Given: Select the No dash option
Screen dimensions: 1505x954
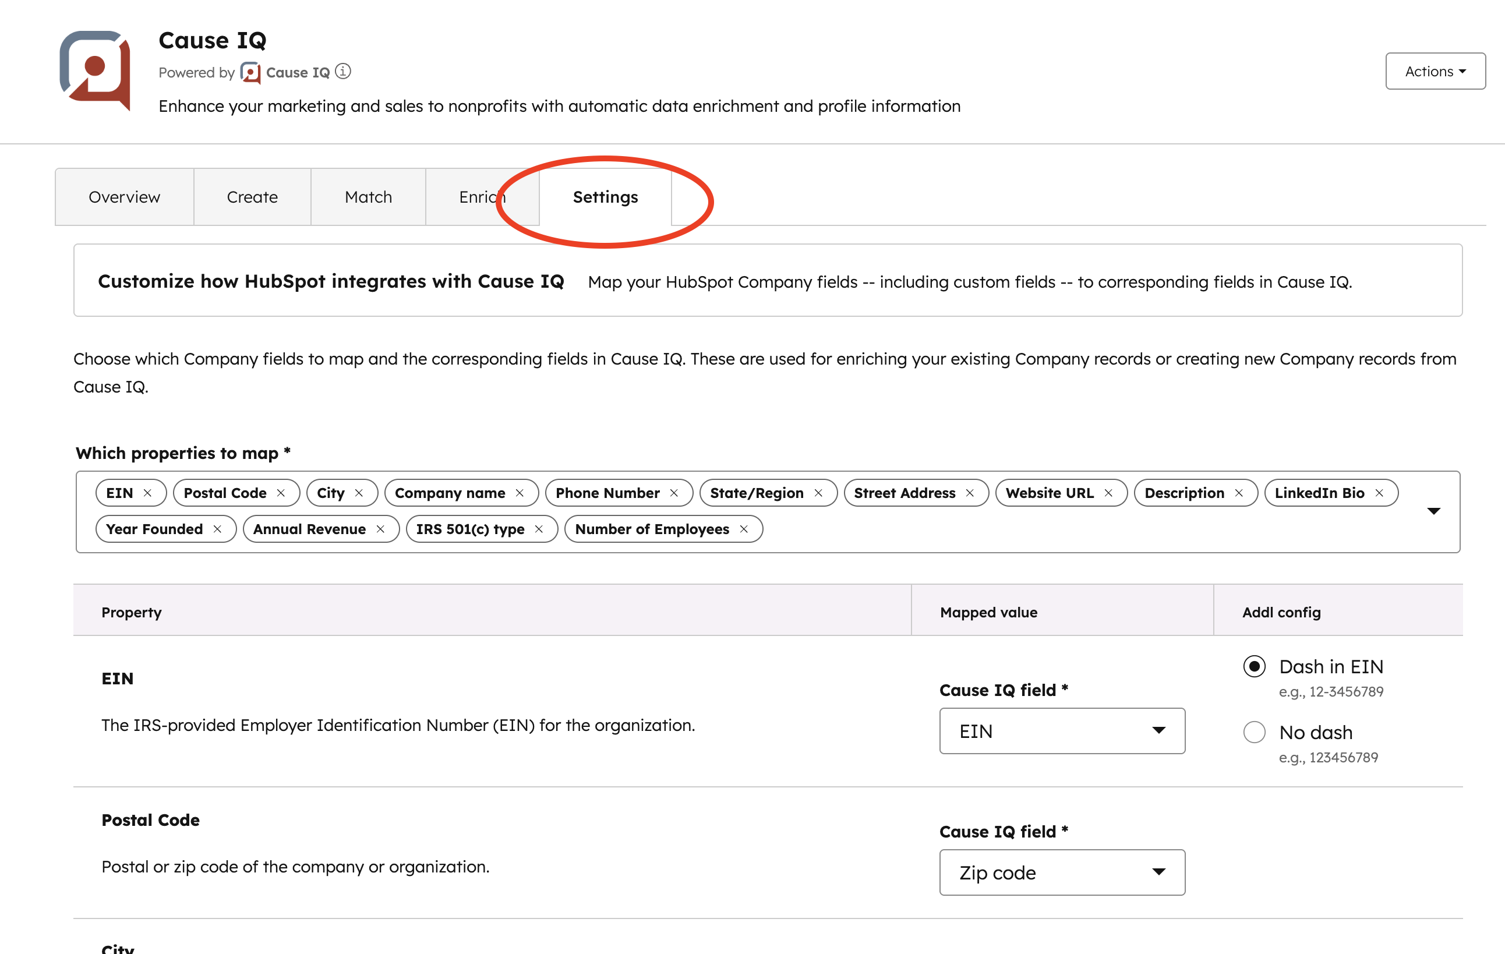Looking at the screenshot, I should tap(1254, 733).
